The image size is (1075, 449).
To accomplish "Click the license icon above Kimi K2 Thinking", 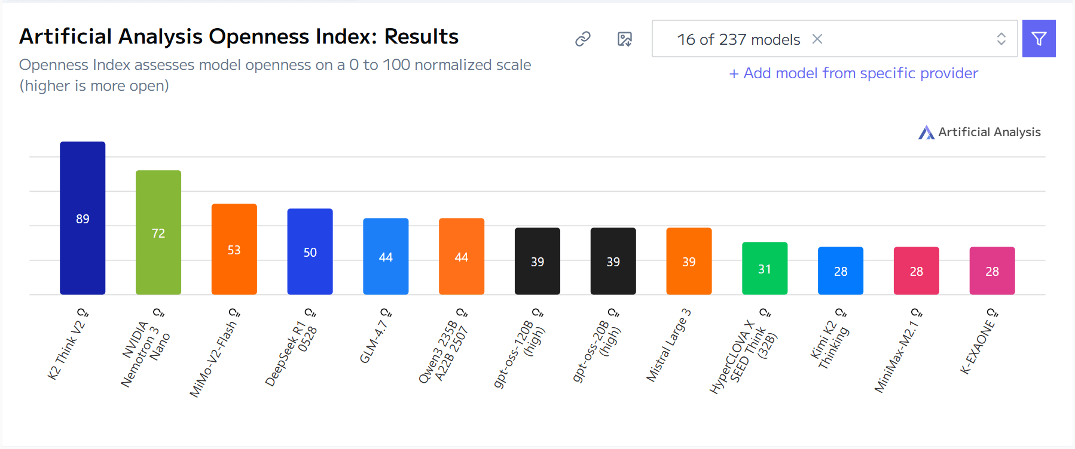I will (841, 311).
